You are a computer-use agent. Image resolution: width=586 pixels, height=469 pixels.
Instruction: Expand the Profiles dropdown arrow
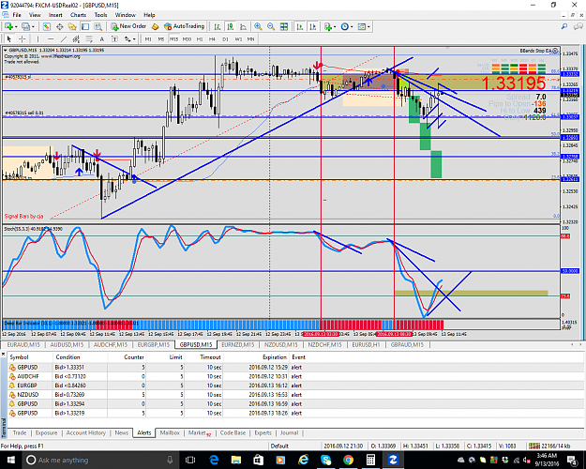coord(33,27)
